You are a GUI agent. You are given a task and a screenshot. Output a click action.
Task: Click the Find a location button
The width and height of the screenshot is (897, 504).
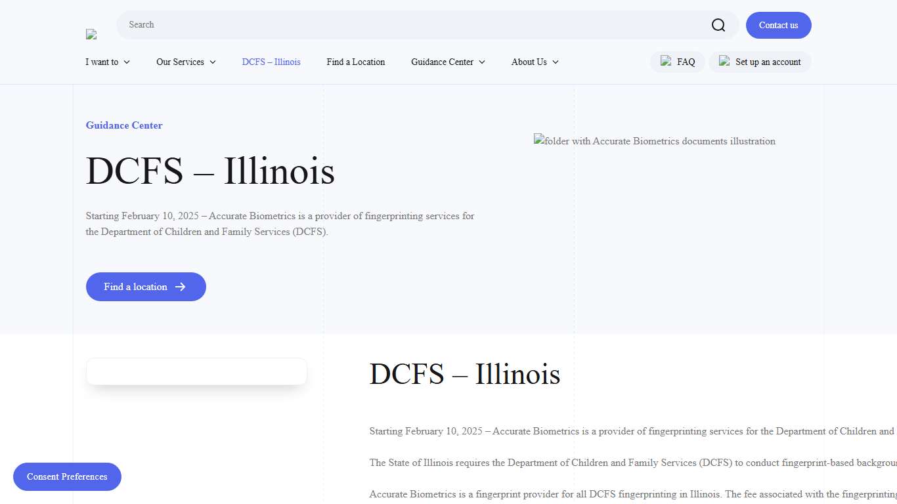pos(146,287)
